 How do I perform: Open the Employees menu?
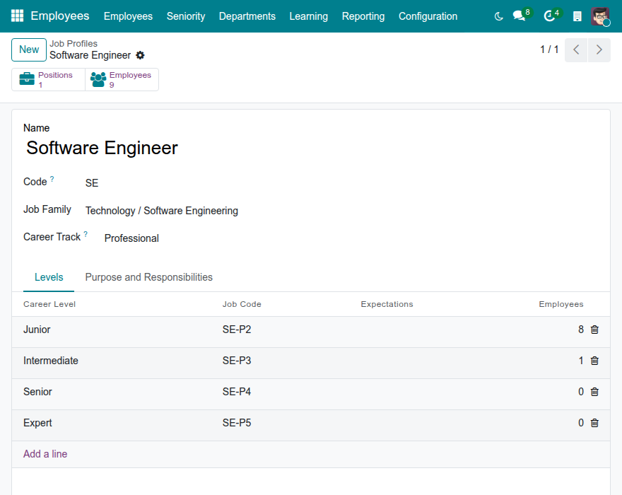click(x=128, y=16)
